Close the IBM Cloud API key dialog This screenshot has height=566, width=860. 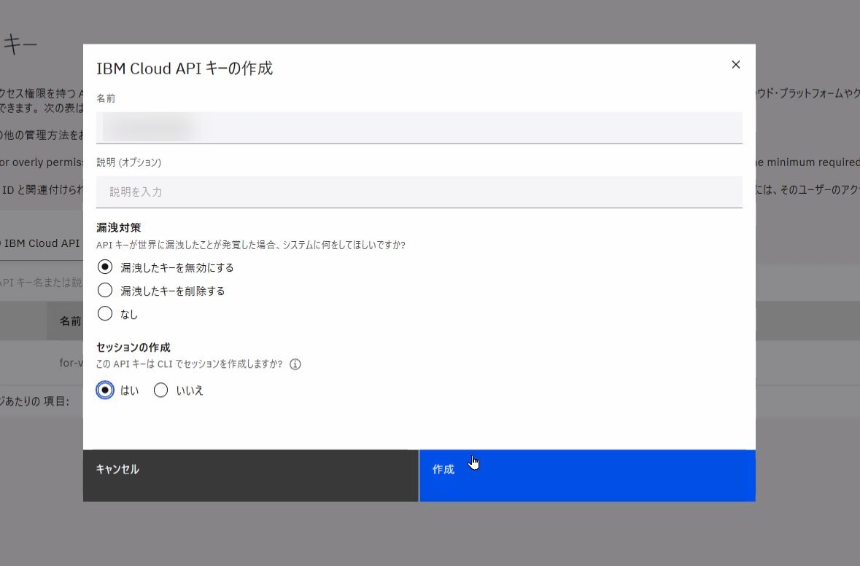point(735,65)
